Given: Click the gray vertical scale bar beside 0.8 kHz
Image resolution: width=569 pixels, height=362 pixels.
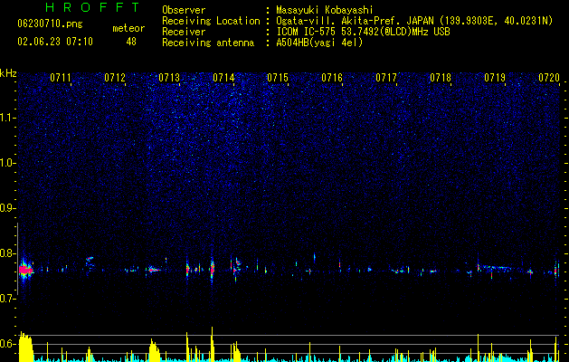Looking at the screenshot, I should point(17,259).
